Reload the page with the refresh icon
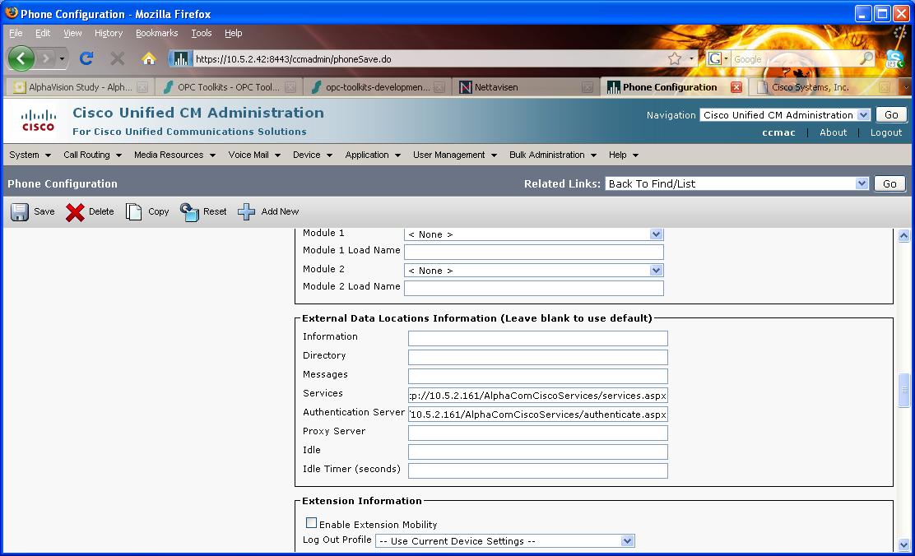The width and height of the screenshot is (915, 556). point(86,58)
